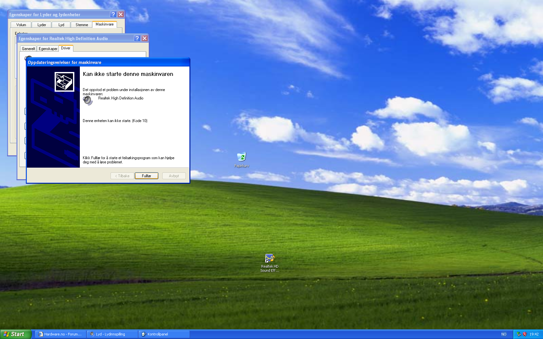Click the Kan ikke starte denne maskinvaren heading

pyautogui.click(x=128, y=74)
